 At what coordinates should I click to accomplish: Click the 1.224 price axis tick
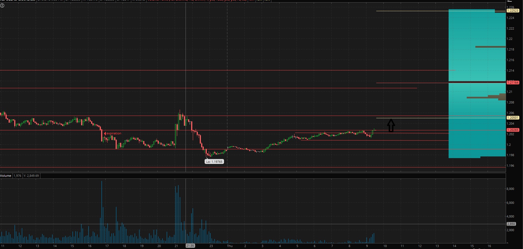(x=510, y=18)
